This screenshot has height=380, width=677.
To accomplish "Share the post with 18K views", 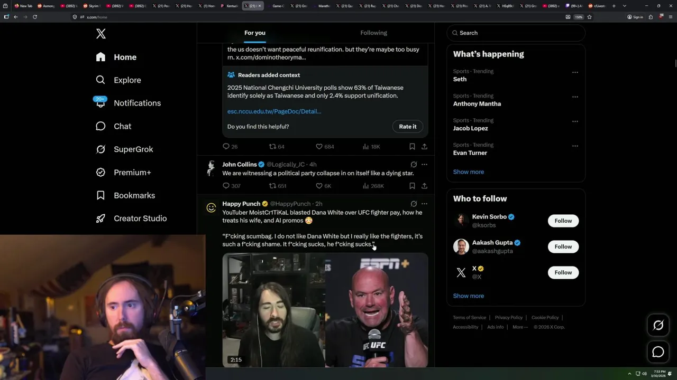I will (424, 147).
